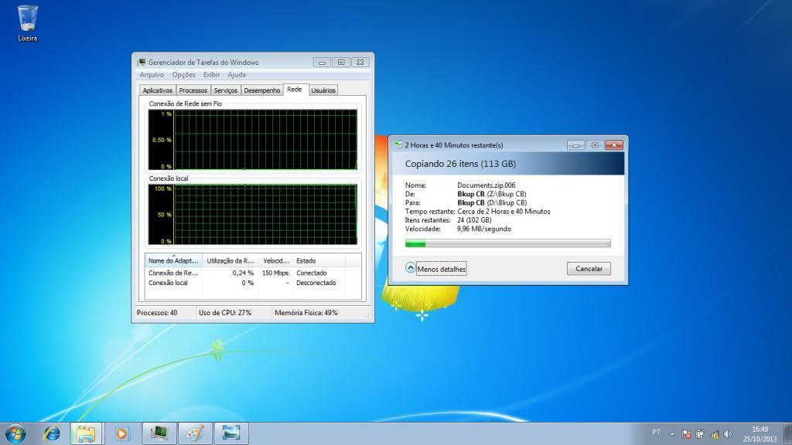Click the wireless connection network graph
Screen dimensions: 792x445
253,140
